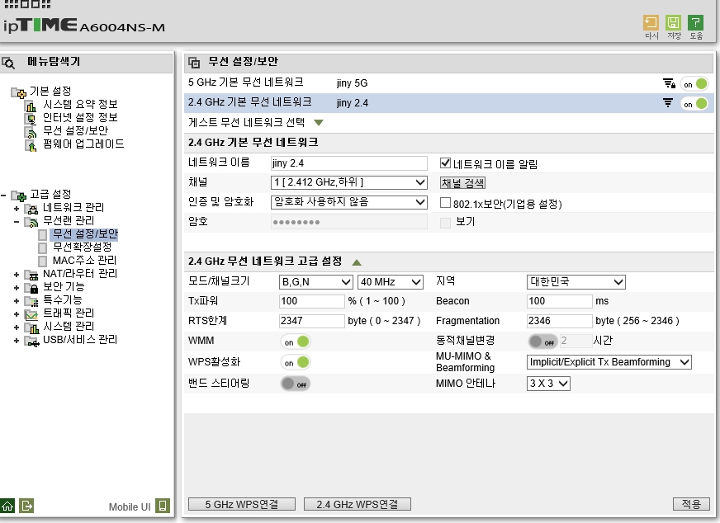
Task: Check the 802.1x보안 checkbox
Action: click(445, 202)
